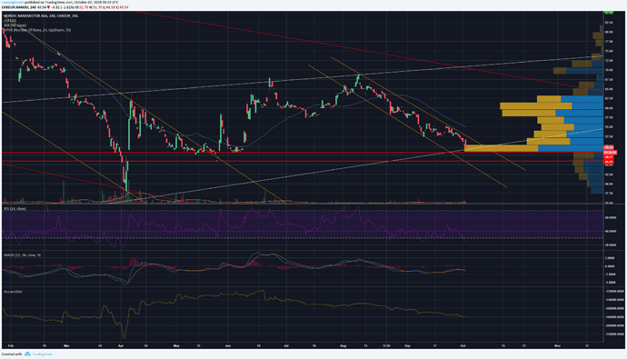The image size is (627, 359).
Task: Click the Nov marker on time axis
Action: (557, 345)
